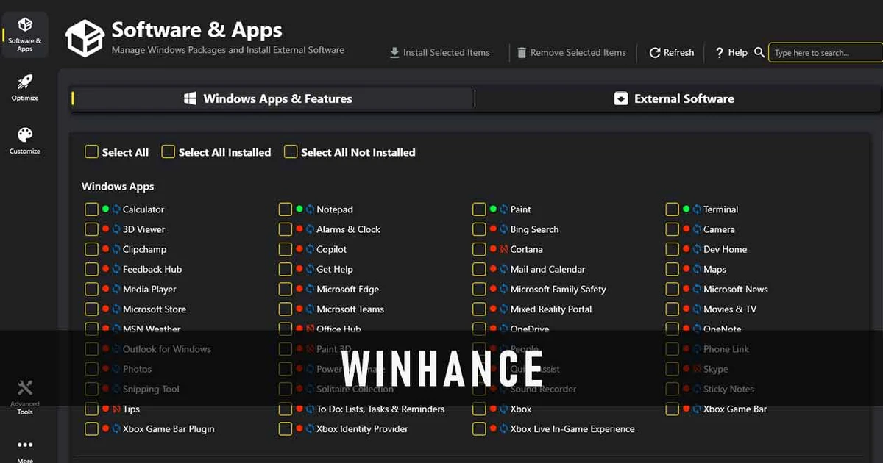Select the 'Xbox Live In-Game Experience' label
This screenshot has width=883, height=463.
[572, 429]
